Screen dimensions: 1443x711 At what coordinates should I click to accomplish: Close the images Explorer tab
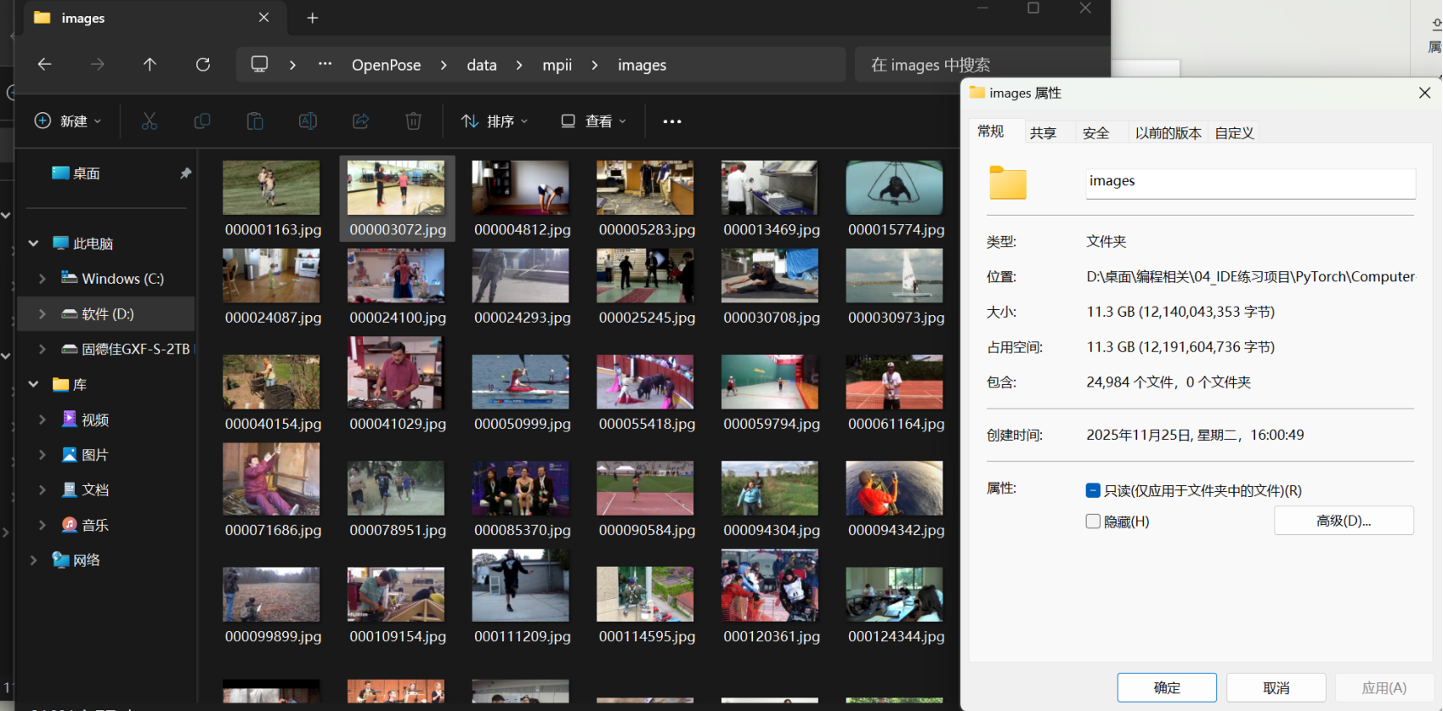(x=264, y=18)
